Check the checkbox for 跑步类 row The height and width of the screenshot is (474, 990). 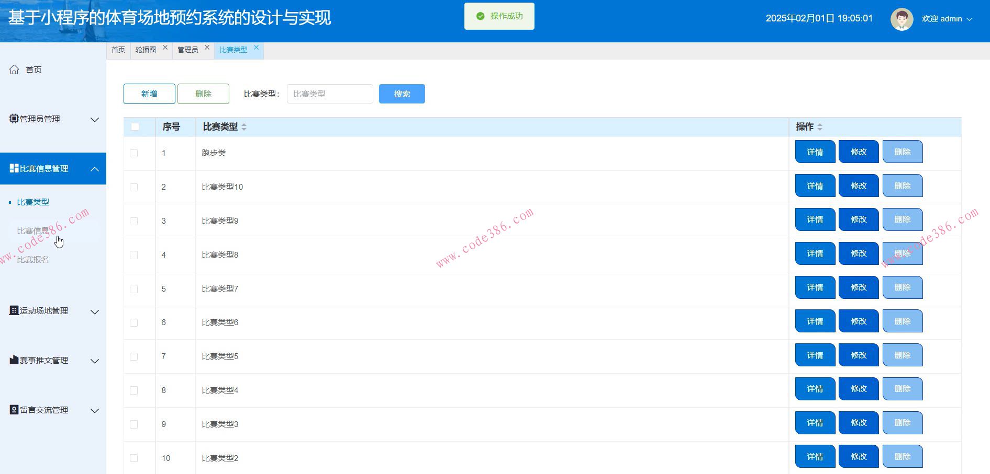point(134,153)
